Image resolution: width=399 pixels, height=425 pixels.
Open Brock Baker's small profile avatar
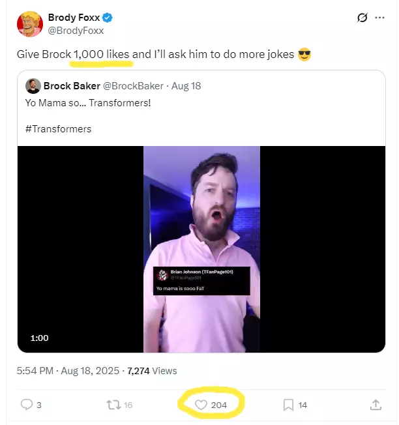click(x=33, y=86)
